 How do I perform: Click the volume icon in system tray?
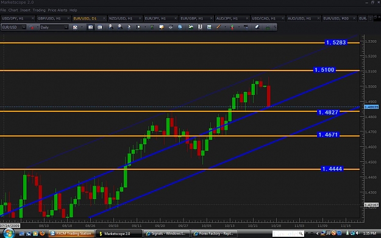pos(357,233)
